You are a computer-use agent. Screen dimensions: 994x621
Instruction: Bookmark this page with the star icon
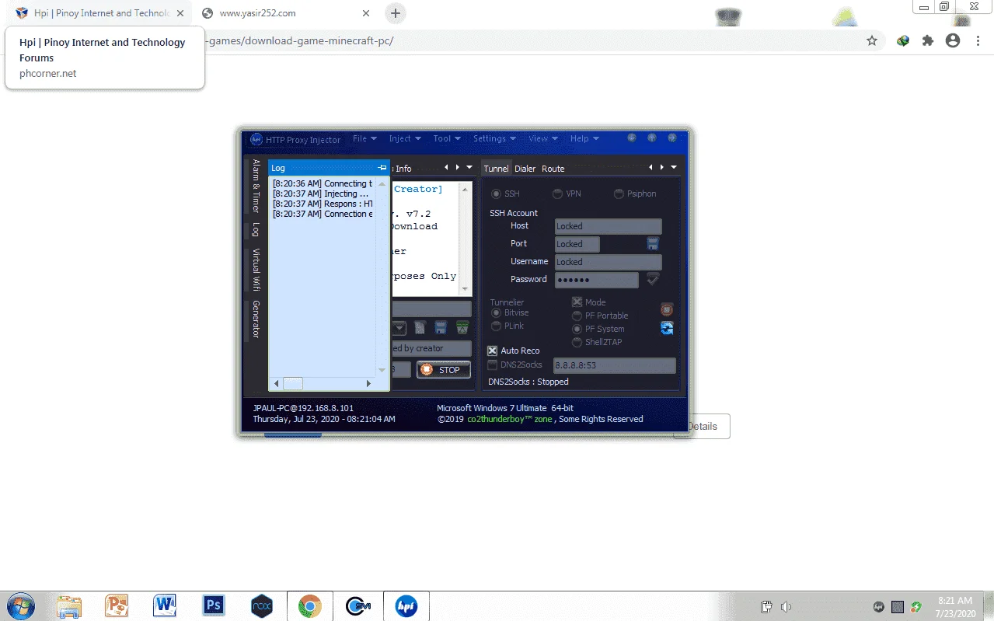tap(872, 40)
